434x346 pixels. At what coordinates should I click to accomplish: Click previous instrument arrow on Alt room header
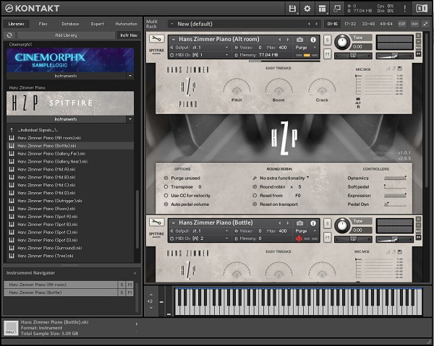(x=279, y=40)
